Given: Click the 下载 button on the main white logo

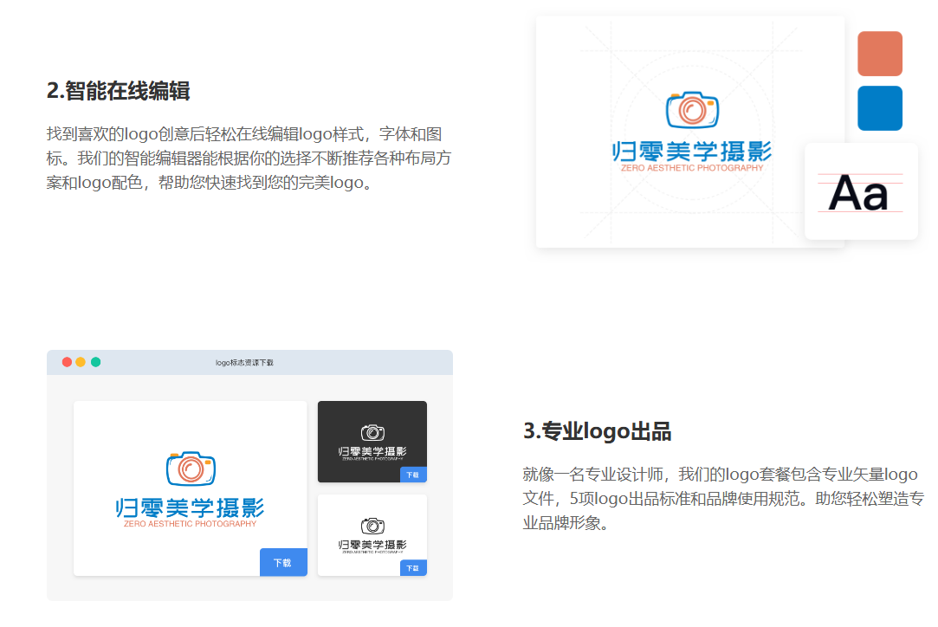Looking at the screenshot, I should pos(283,562).
